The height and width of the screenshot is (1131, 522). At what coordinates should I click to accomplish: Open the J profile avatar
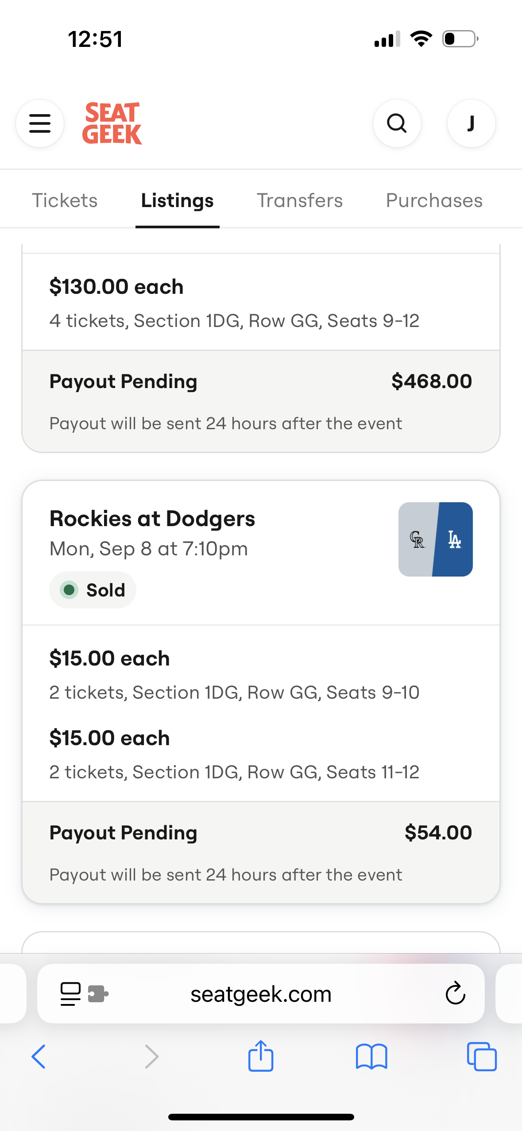coord(471,123)
